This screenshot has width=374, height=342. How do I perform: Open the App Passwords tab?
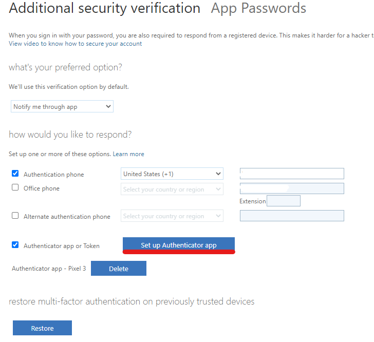tap(258, 9)
